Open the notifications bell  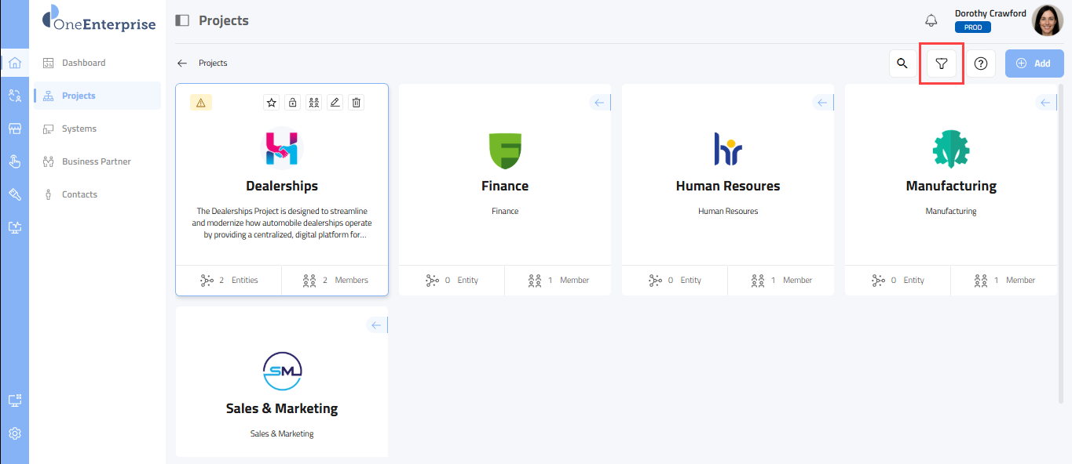click(x=931, y=20)
